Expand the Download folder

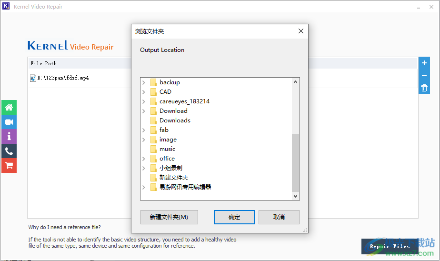[144, 111]
